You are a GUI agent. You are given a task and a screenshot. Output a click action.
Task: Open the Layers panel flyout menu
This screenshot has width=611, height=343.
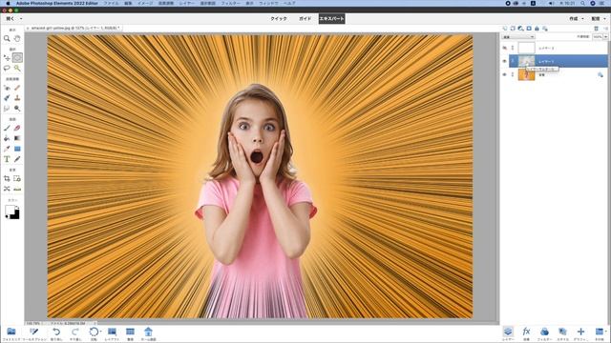[x=605, y=29]
